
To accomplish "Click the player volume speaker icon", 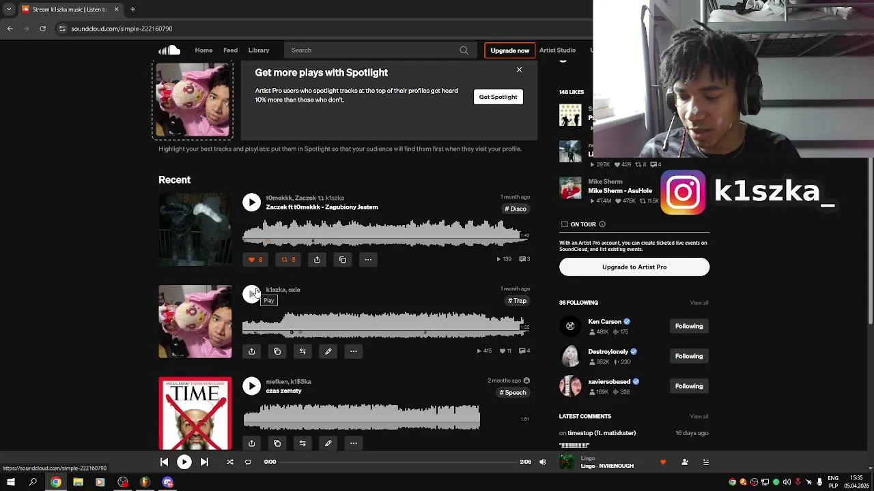I will tap(543, 462).
